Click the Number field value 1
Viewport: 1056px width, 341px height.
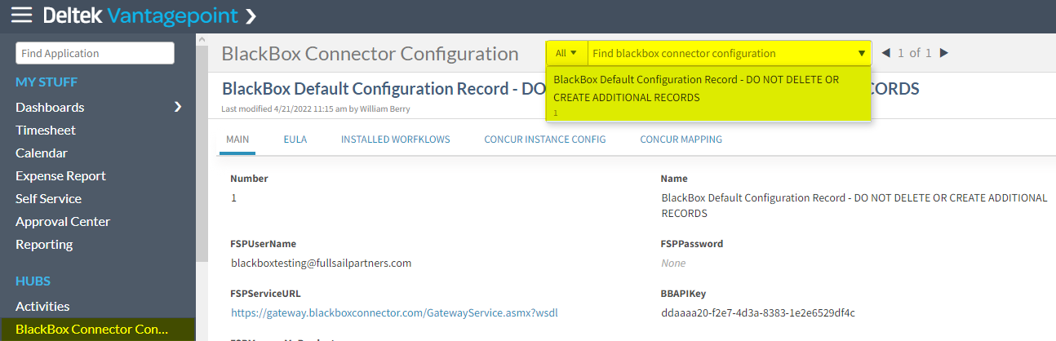233,197
